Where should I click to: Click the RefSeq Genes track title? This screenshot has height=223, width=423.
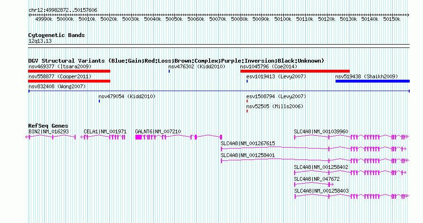(x=48, y=126)
